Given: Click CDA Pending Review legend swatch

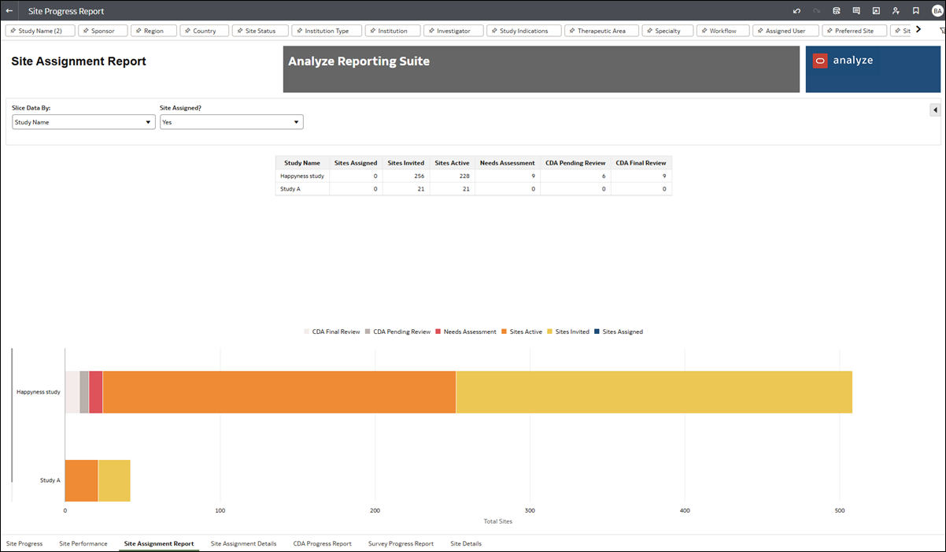Looking at the screenshot, I should point(368,332).
